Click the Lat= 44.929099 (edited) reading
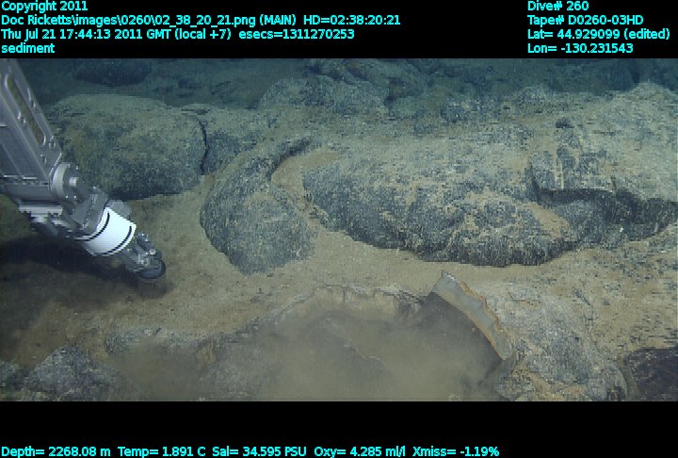Image resolution: width=678 pixels, height=458 pixels. [599, 34]
